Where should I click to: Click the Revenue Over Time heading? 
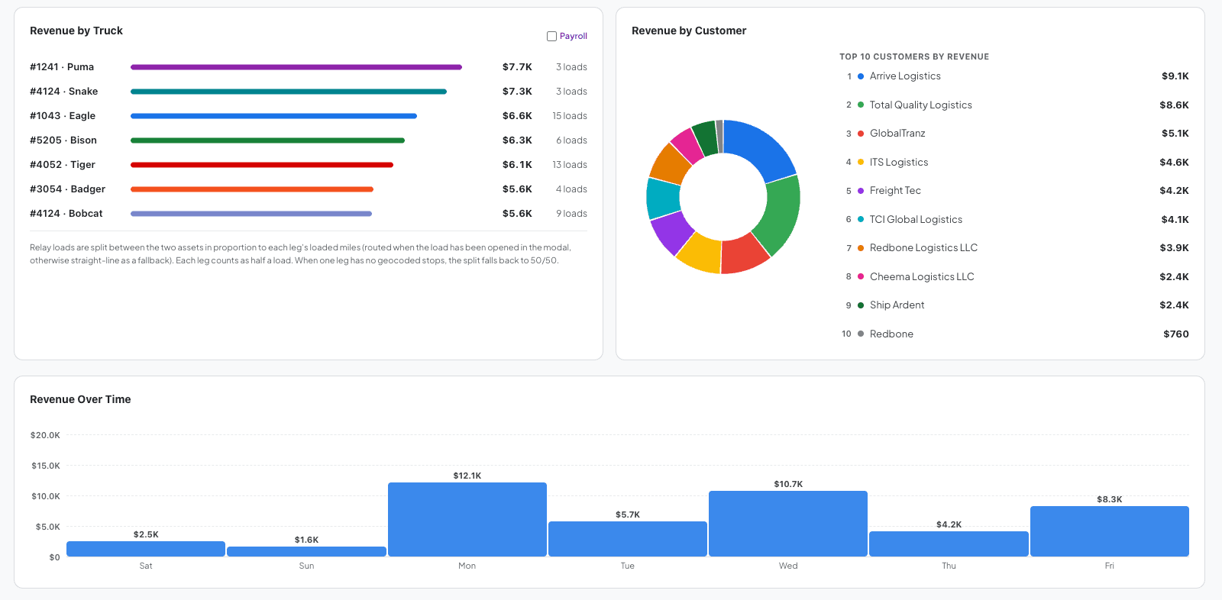pos(80,399)
